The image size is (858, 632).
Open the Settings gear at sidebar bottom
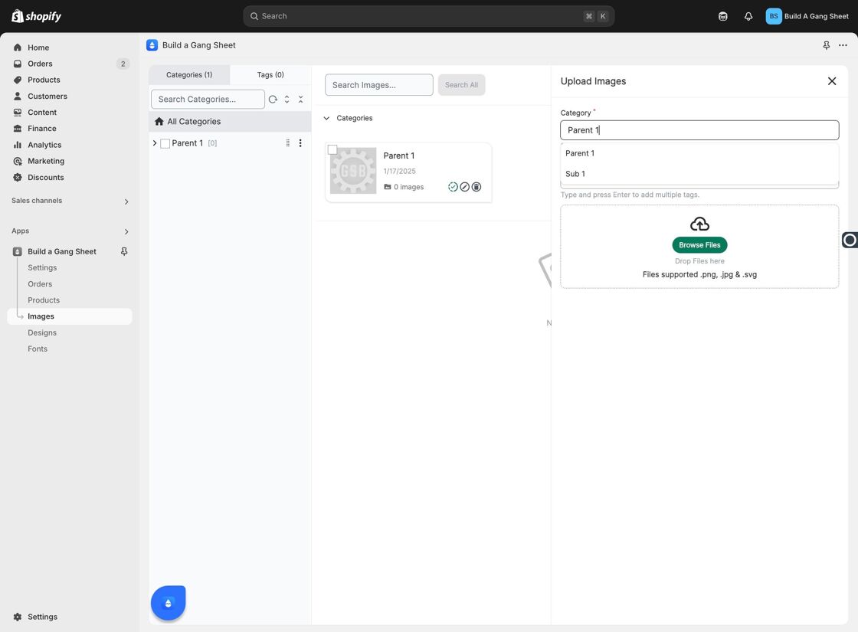[18, 617]
